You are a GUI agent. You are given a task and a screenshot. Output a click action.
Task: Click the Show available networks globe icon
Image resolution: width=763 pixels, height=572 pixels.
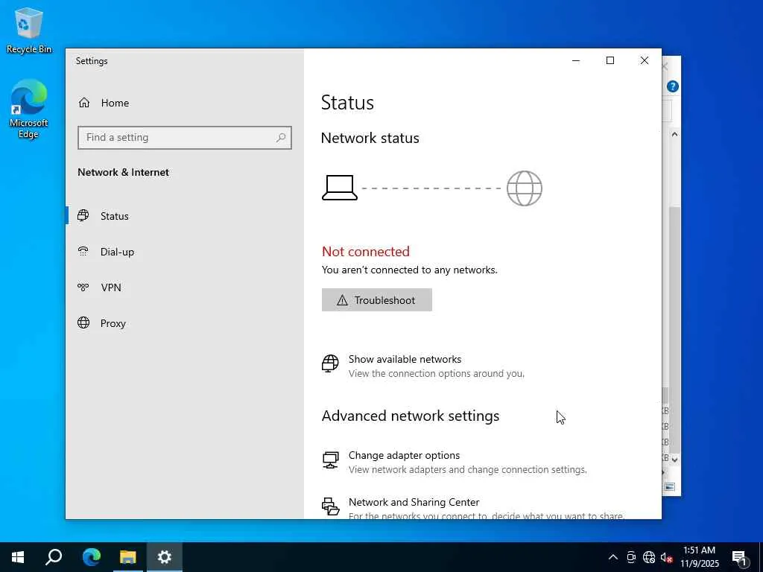point(330,363)
